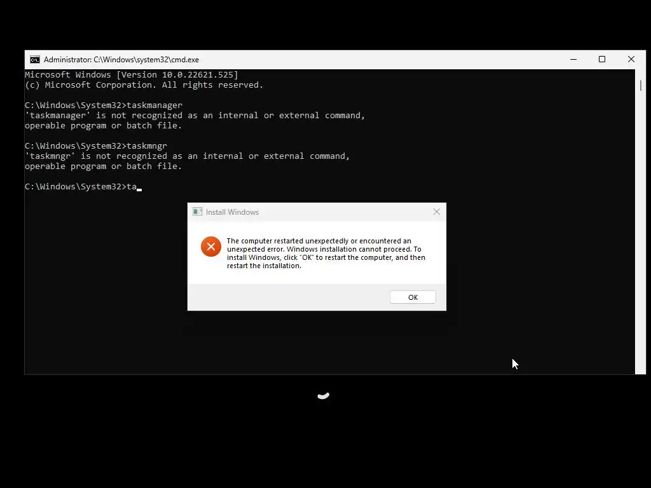Click the 'Install Windows' dialog title text
The image size is (651, 488).
232,212
